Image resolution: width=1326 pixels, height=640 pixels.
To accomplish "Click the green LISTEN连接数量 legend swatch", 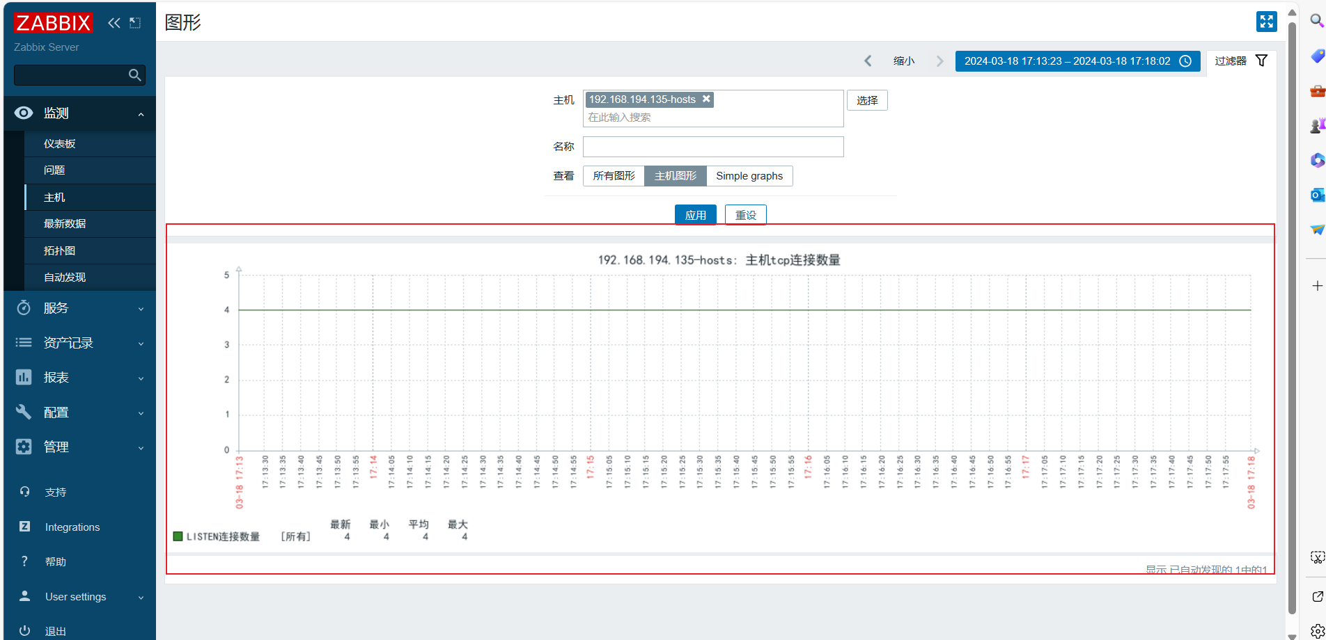I will pyautogui.click(x=178, y=536).
